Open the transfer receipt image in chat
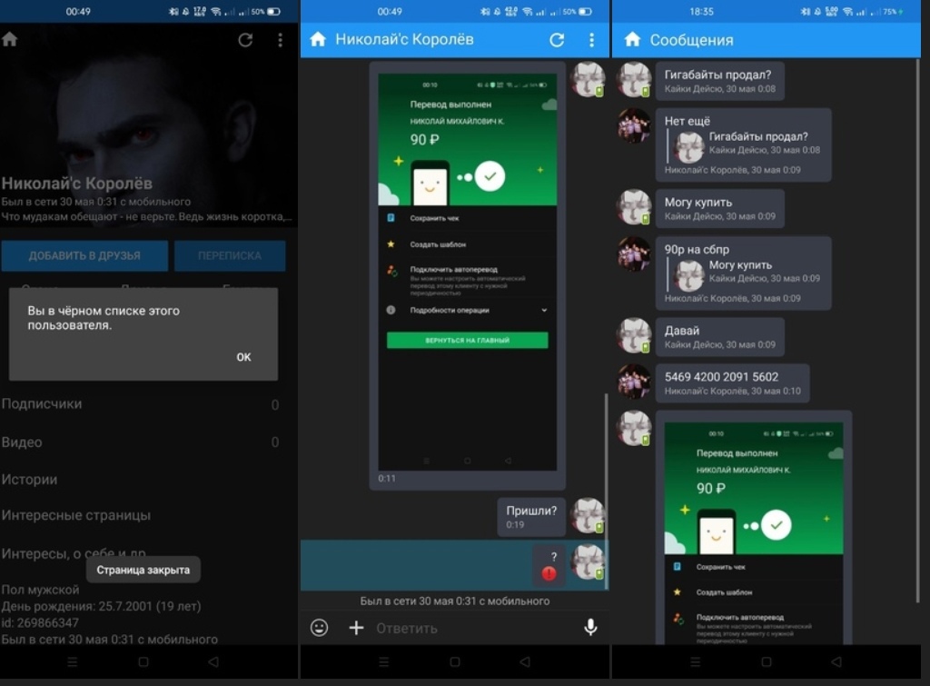 click(x=467, y=271)
